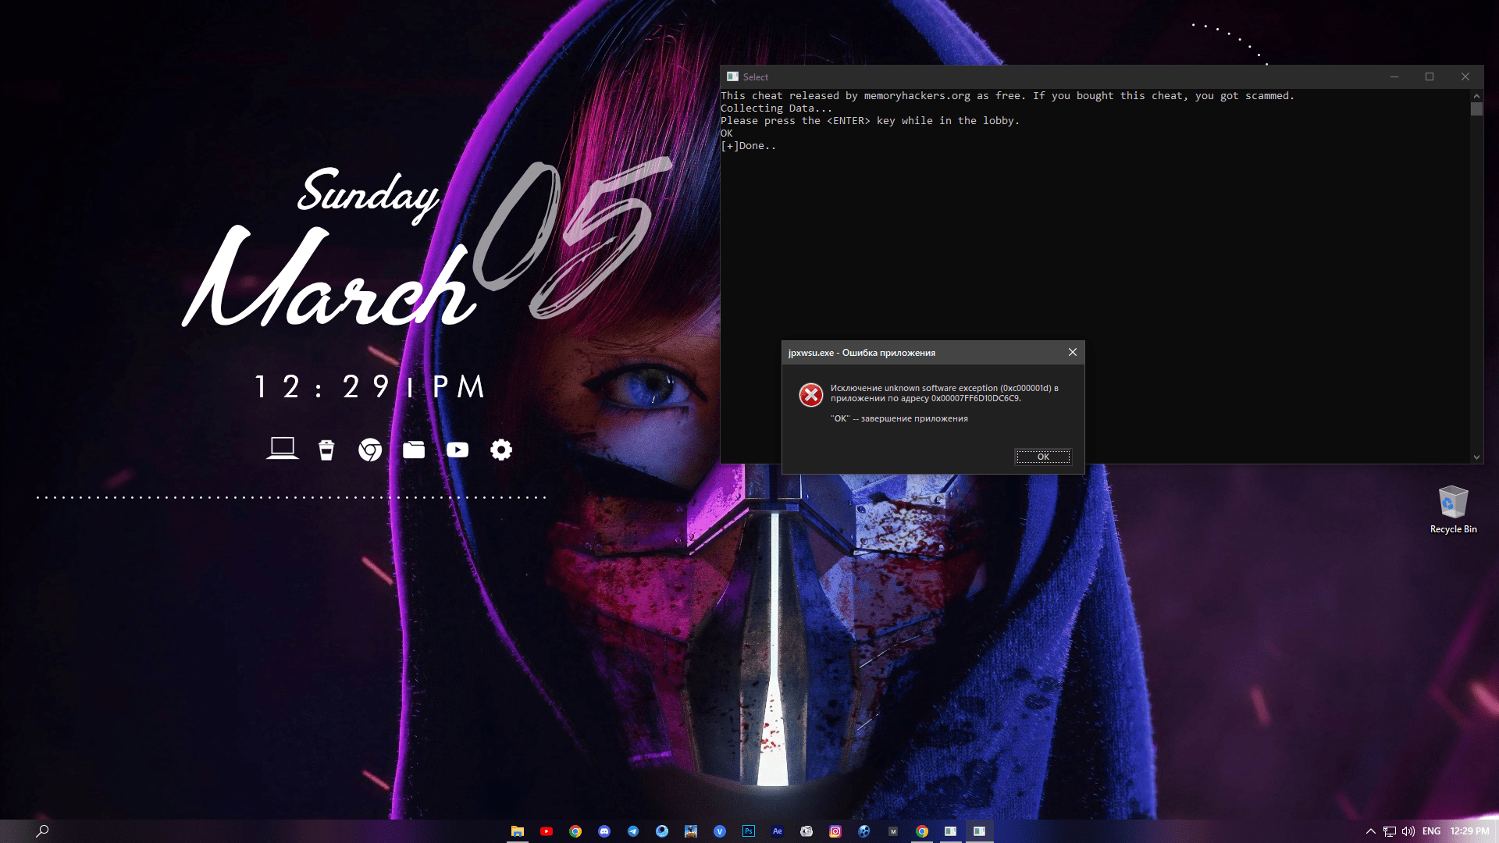Click the red error icon in the dialog

click(810, 395)
